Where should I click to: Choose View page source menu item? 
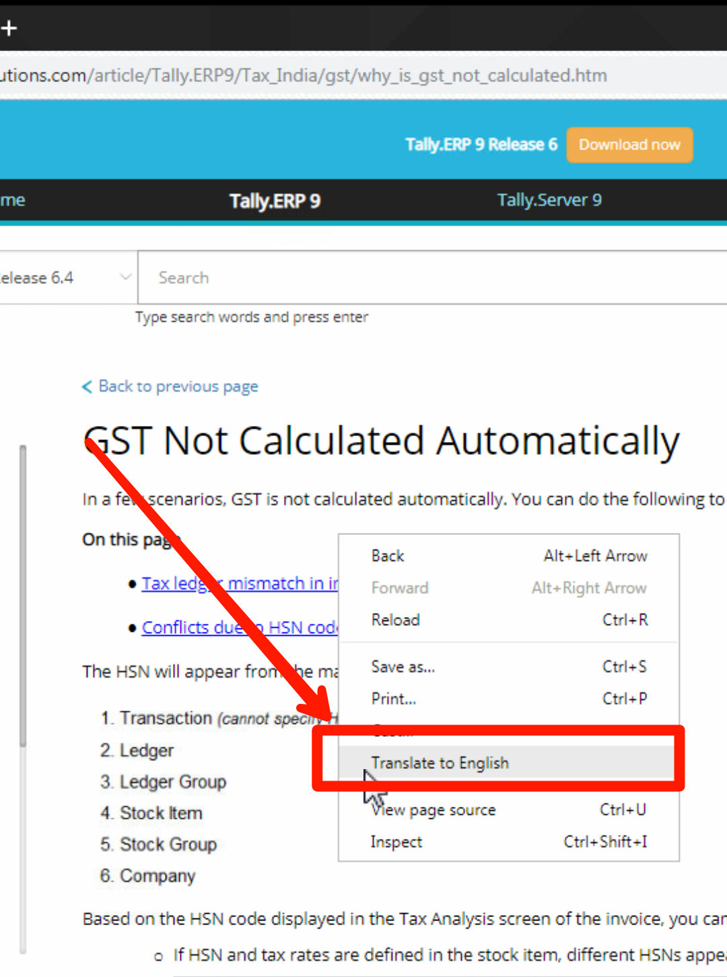tap(509, 809)
